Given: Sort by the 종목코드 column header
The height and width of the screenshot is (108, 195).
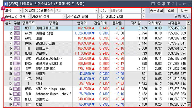Looking at the screenshot, I should pyautogui.click(x=28, y=23).
